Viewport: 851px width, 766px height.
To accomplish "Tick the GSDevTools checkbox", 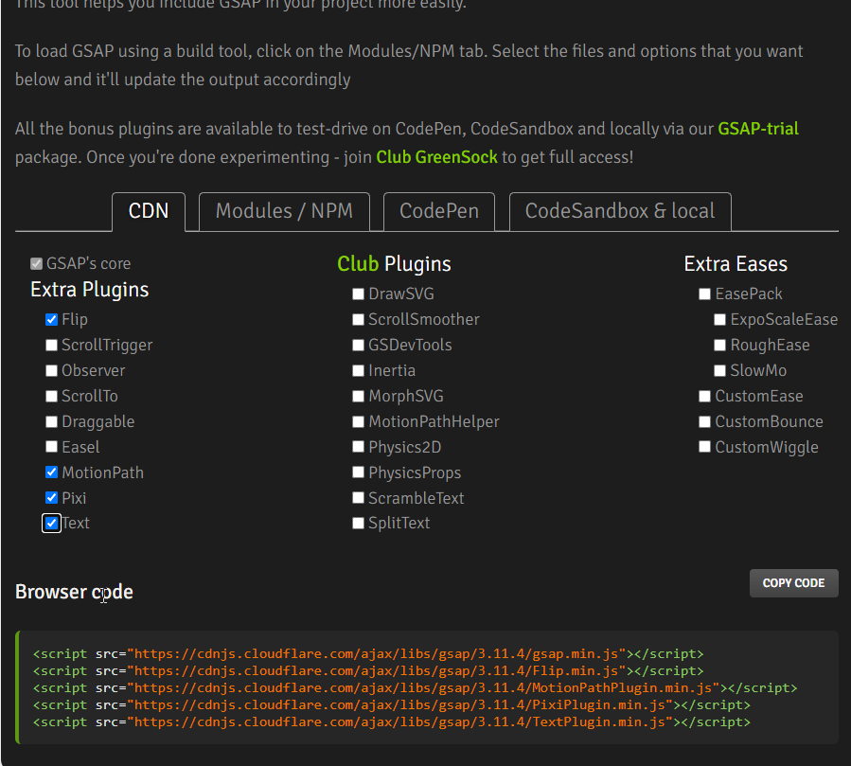I will 358,346.
